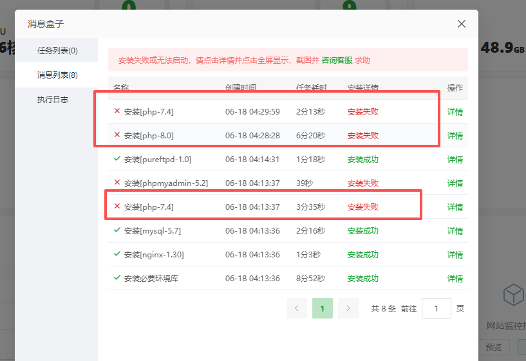This screenshot has height=361, width=526.
Task: Open 详情 for 安装必要环境库
Action: pyautogui.click(x=455, y=279)
